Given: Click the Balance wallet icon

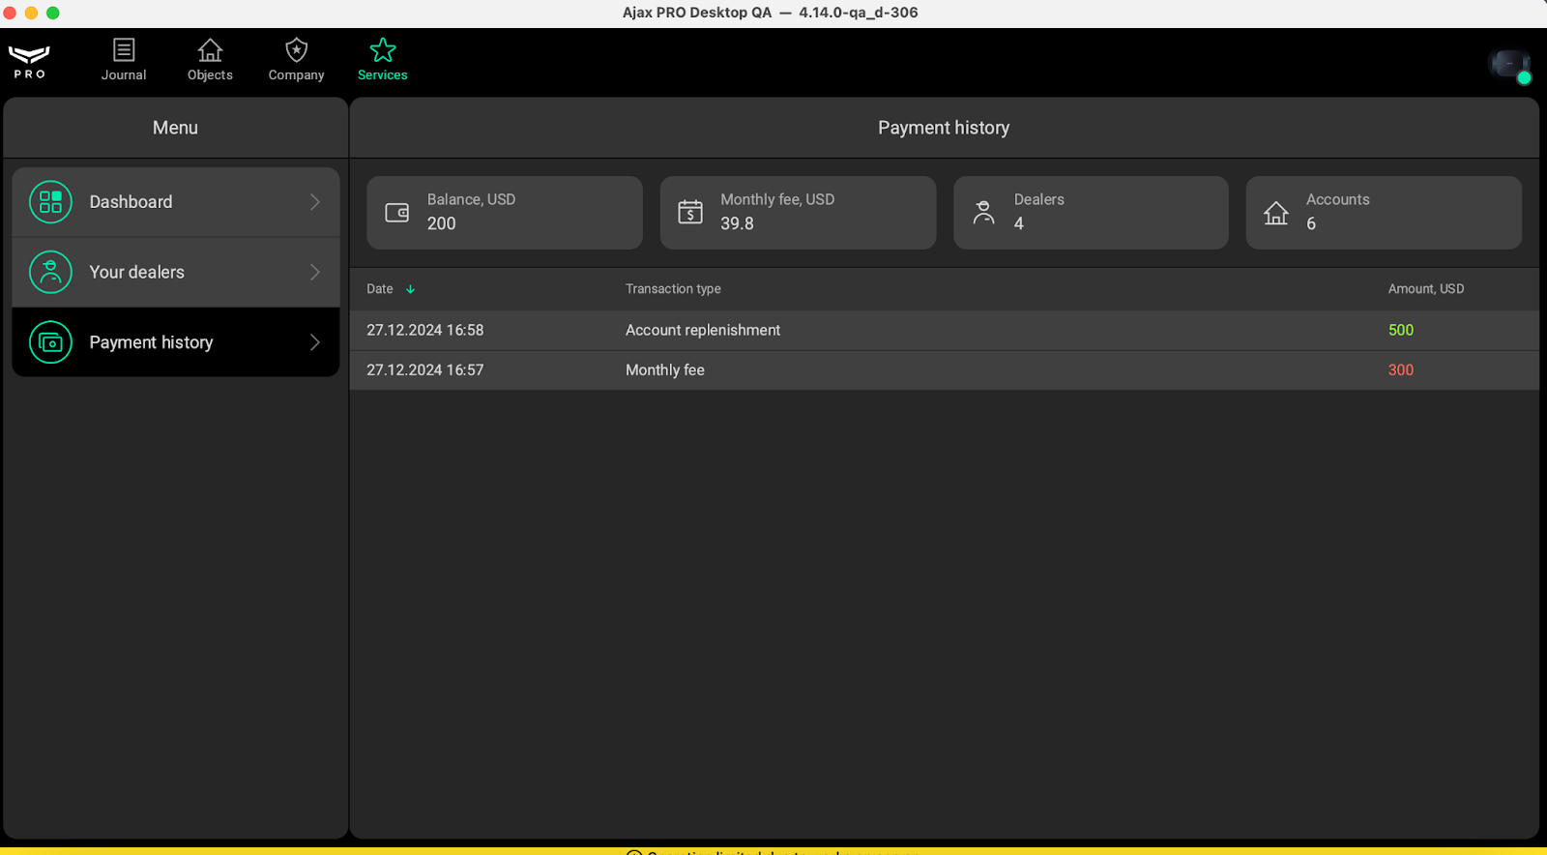Looking at the screenshot, I should (x=397, y=213).
